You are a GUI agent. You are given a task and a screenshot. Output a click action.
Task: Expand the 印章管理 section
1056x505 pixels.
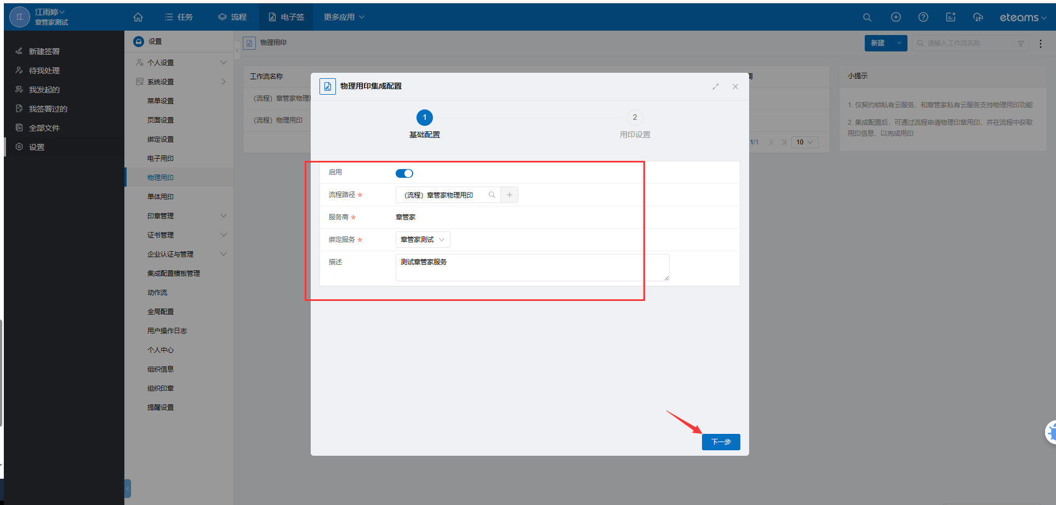click(224, 216)
